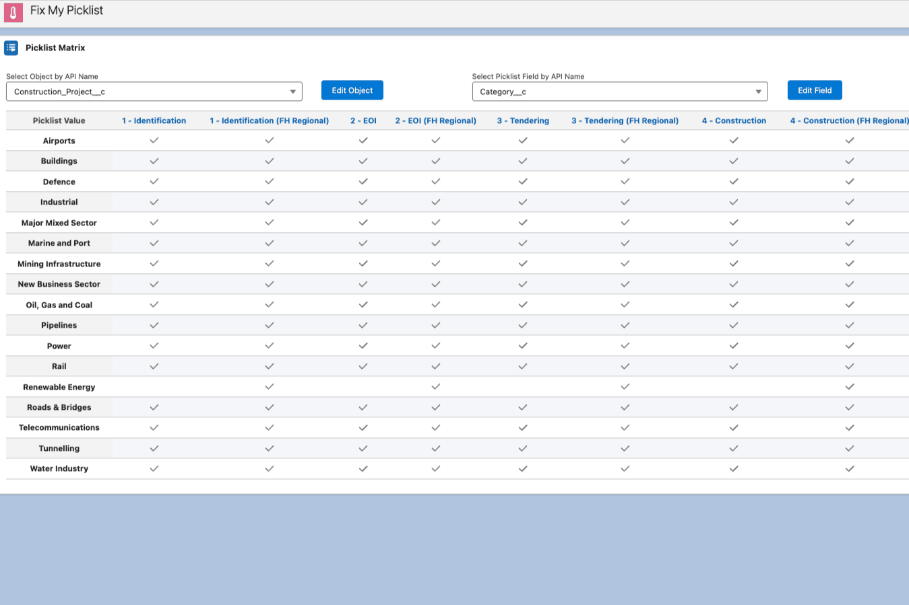Screen dimensions: 909x605
Task: Click the Picklist Value column header
Action: pos(59,120)
